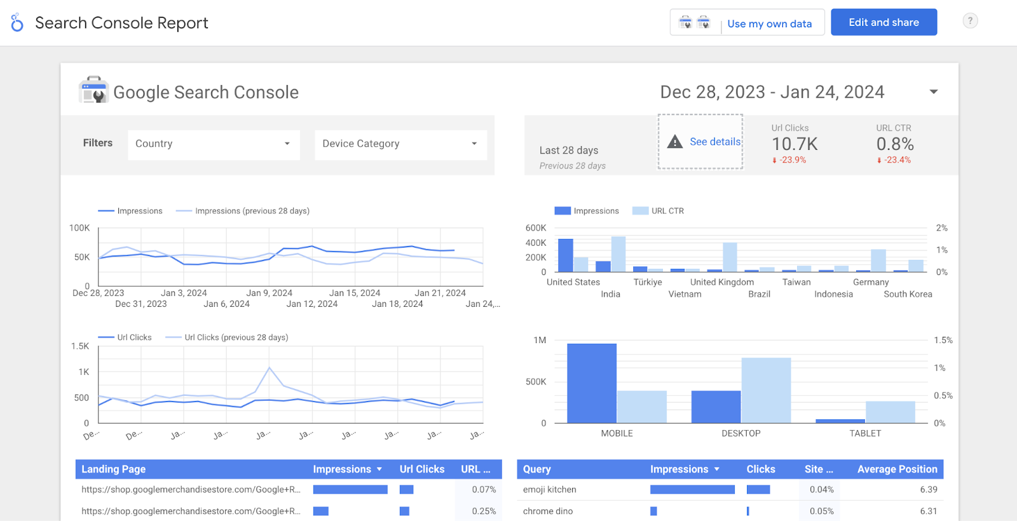Open the help question mark icon

(970, 21)
